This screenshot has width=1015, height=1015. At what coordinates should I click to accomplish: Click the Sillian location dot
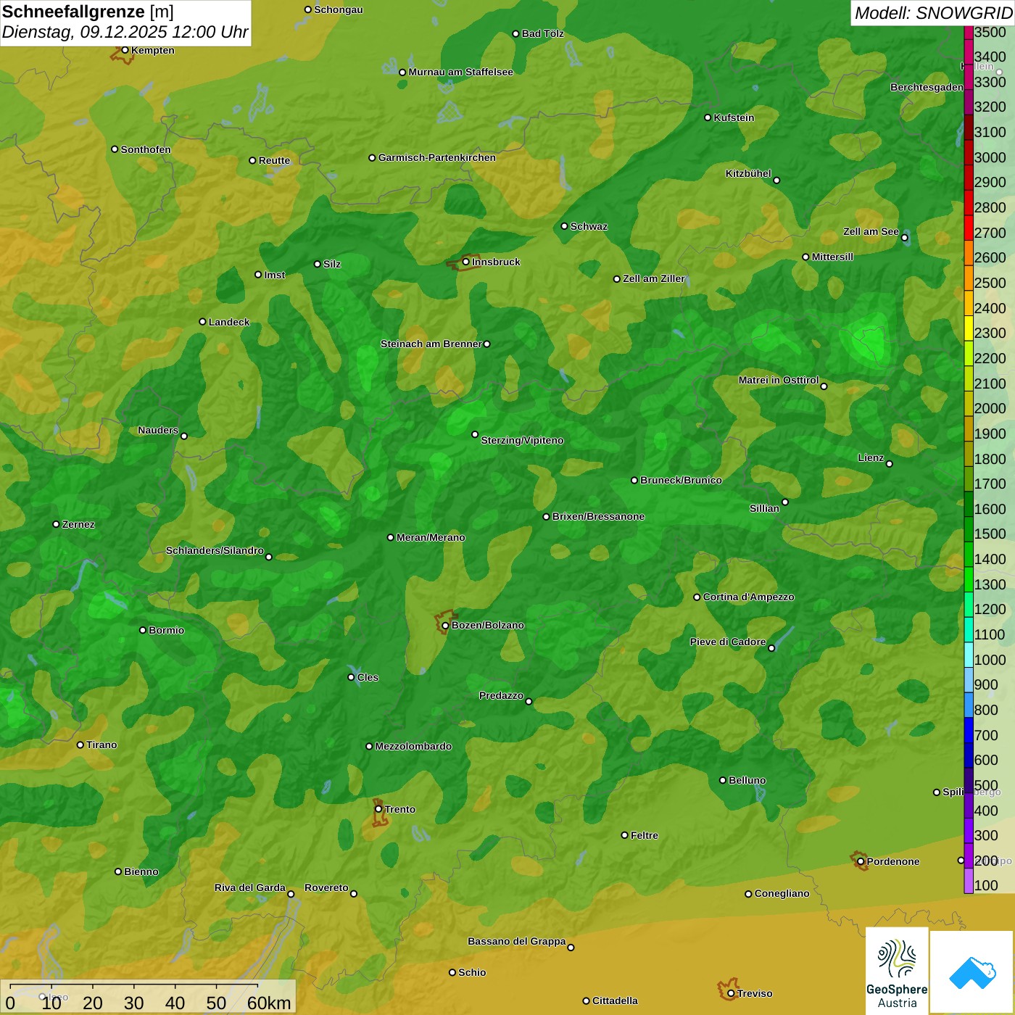pos(785,502)
